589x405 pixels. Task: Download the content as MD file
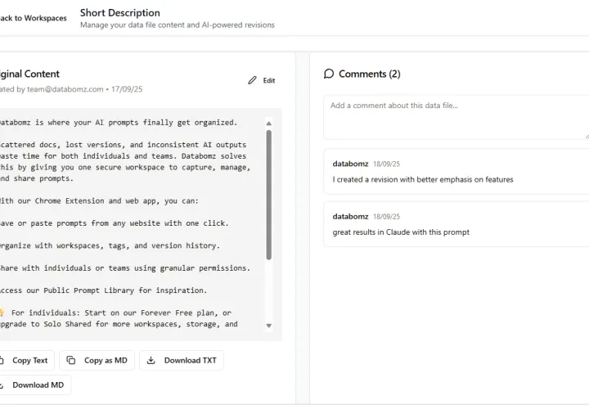pos(34,385)
